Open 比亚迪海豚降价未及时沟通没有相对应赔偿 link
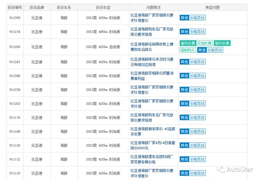Viewport: 261px width, 180px height. tap(152, 62)
